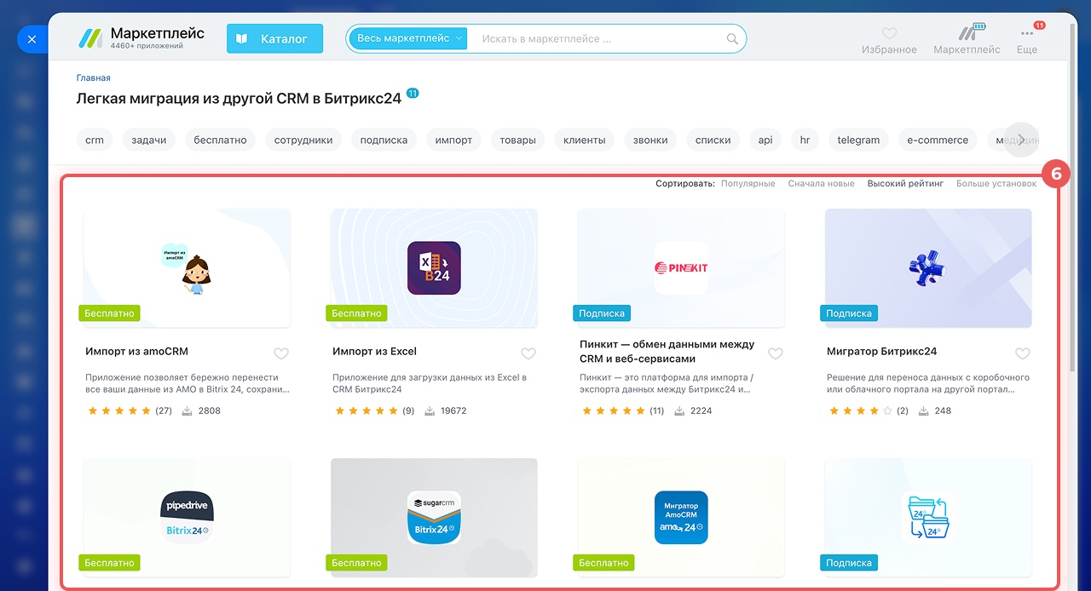Open the Мигратор Битрикс24 thumbnail
Image resolution: width=1091 pixels, height=591 pixels.
(928, 268)
